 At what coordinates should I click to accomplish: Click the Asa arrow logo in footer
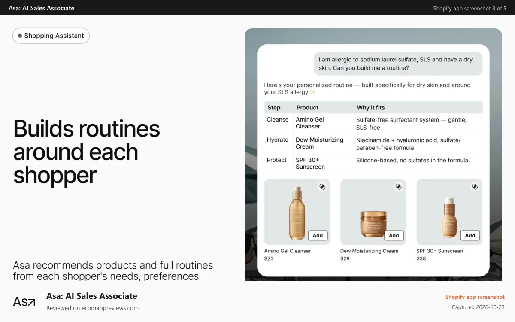click(x=24, y=301)
